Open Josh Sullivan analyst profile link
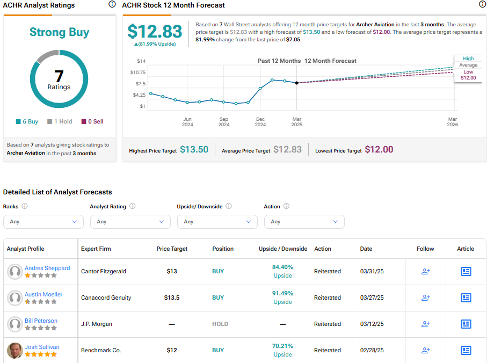Viewport: 487px width, 363px height. coord(42,347)
